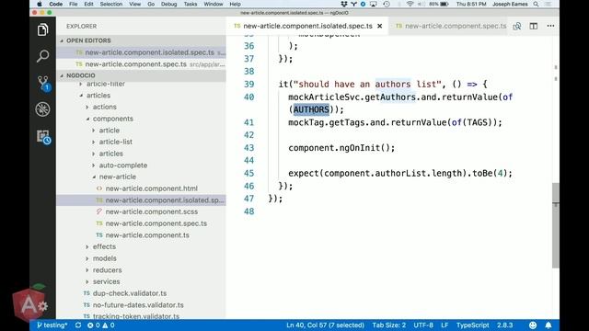
Task: Open Source Control view with badge
Action: tap(43, 83)
